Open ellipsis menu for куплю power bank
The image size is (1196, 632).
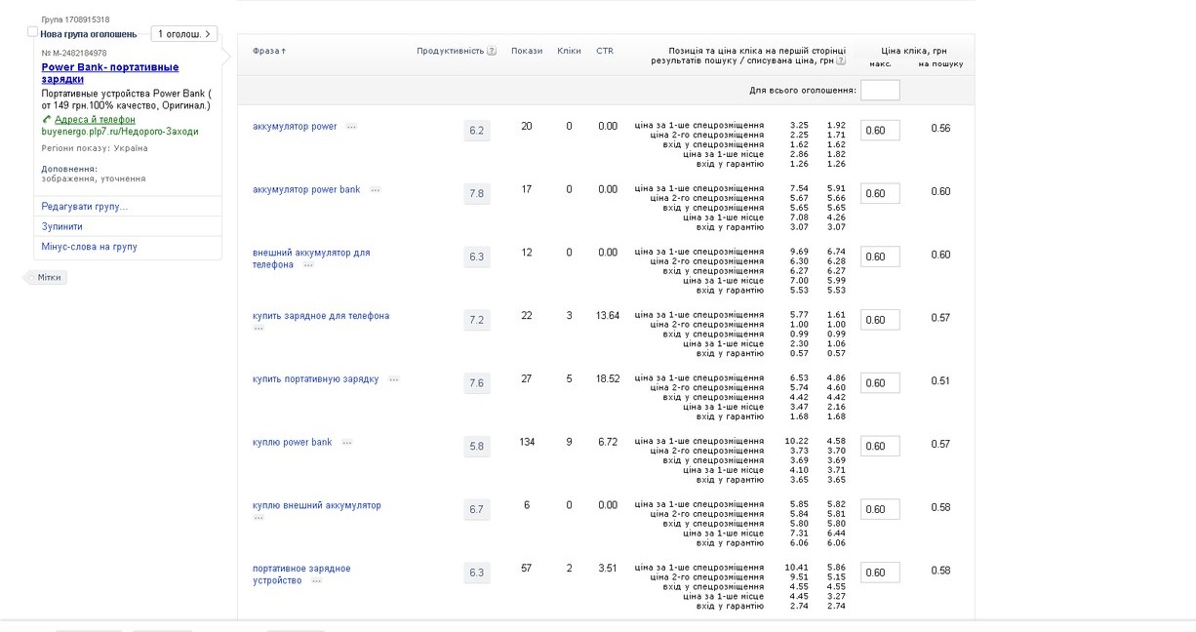(x=347, y=443)
